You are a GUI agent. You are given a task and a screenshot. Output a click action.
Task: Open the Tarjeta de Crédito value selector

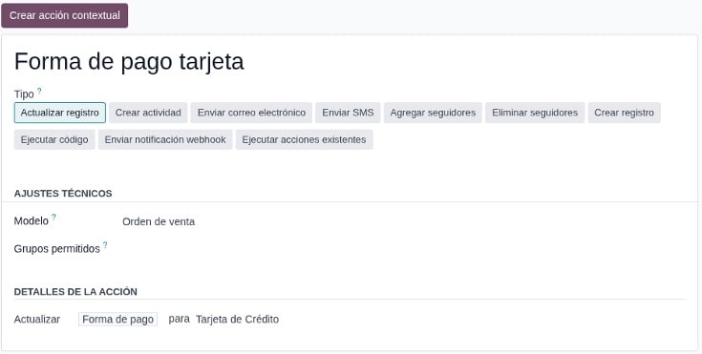[237, 319]
